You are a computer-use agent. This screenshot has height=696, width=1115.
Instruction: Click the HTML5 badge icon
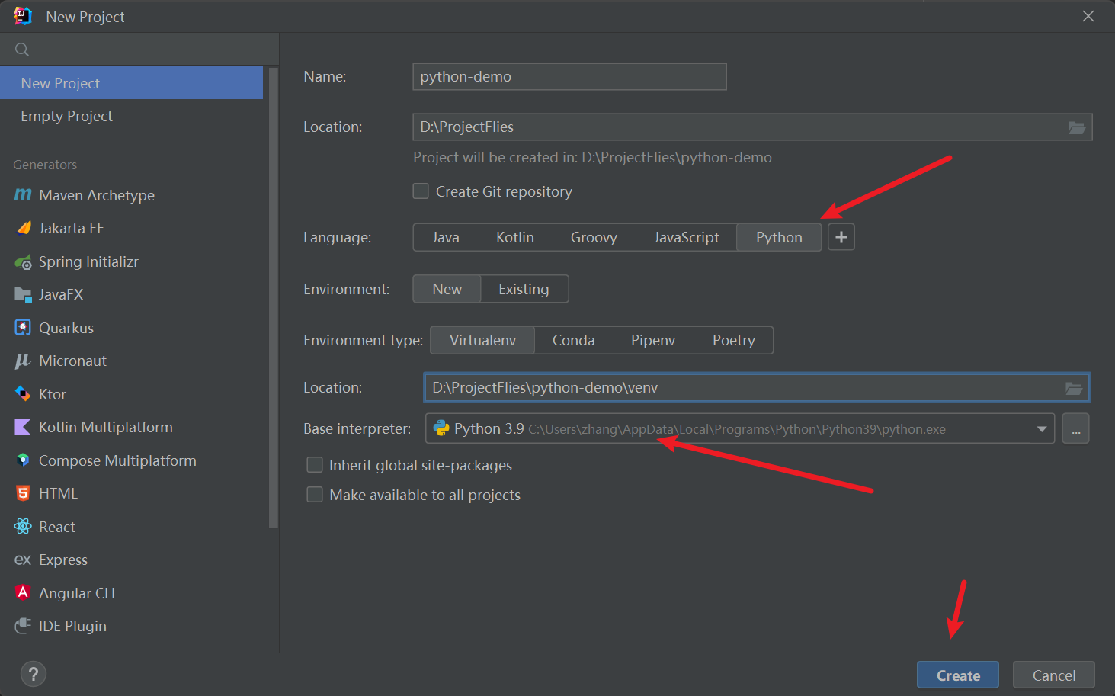(x=23, y=493)
